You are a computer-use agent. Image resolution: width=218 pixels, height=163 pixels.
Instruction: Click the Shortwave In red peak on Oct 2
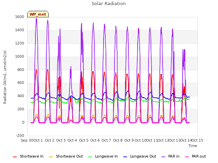pos(48,69)
